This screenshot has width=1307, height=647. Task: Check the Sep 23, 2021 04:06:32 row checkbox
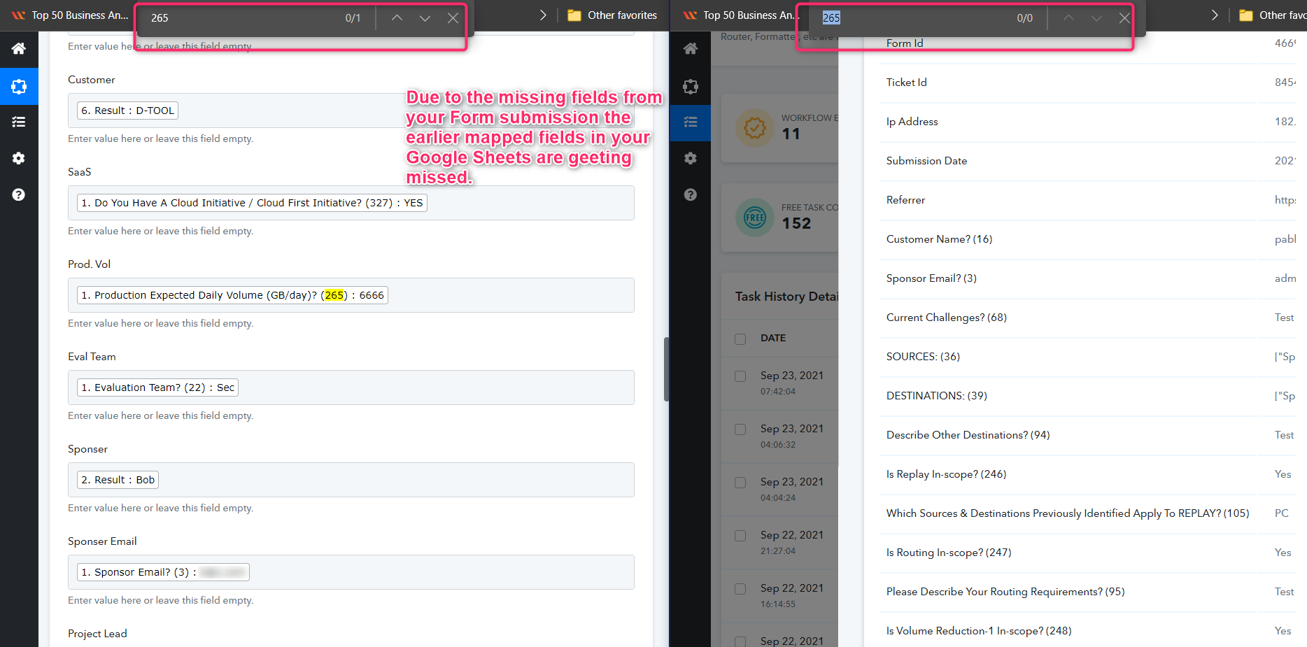[x=740, y=429]
